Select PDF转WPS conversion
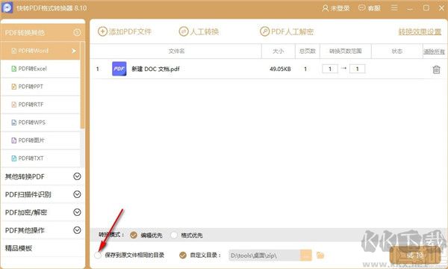Screen dimensions: 448x269 [x=40, y=123]
